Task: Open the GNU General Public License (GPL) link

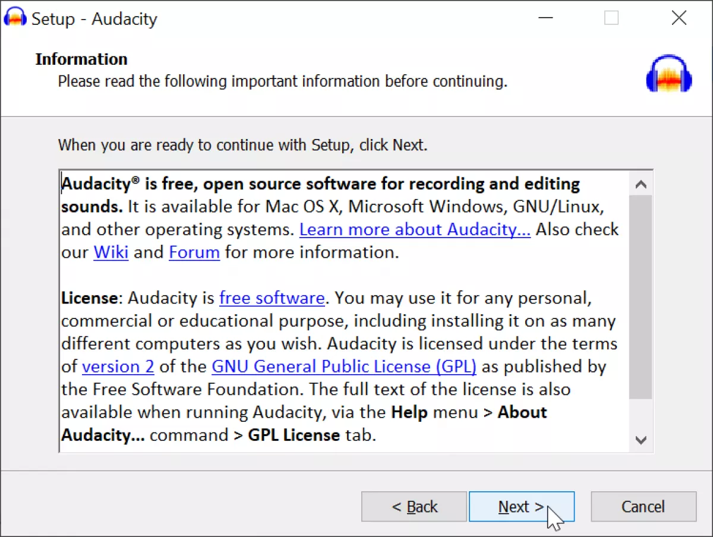Action: [x=344, y=367]
